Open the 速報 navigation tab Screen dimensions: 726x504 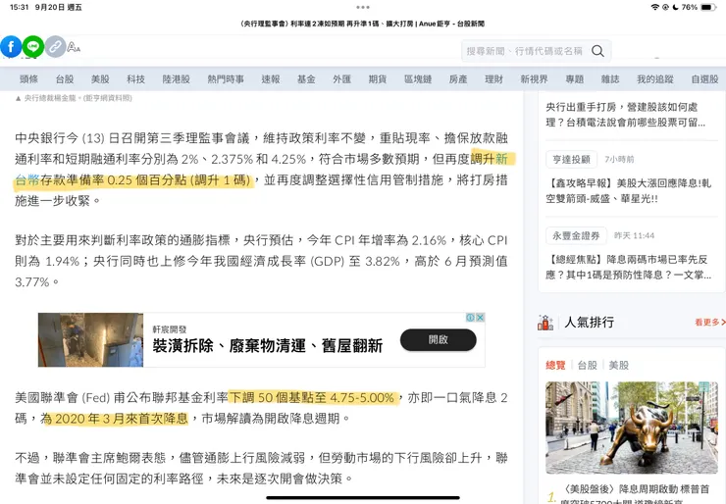tap(271, 79)
